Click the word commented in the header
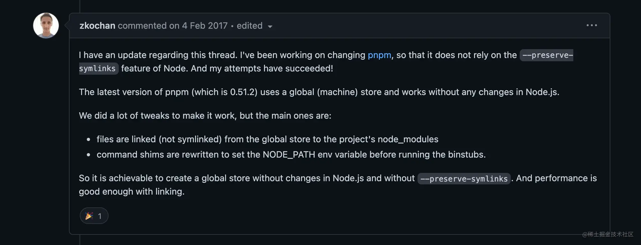This screenshot has width=641, height=245. coord(142,26)
